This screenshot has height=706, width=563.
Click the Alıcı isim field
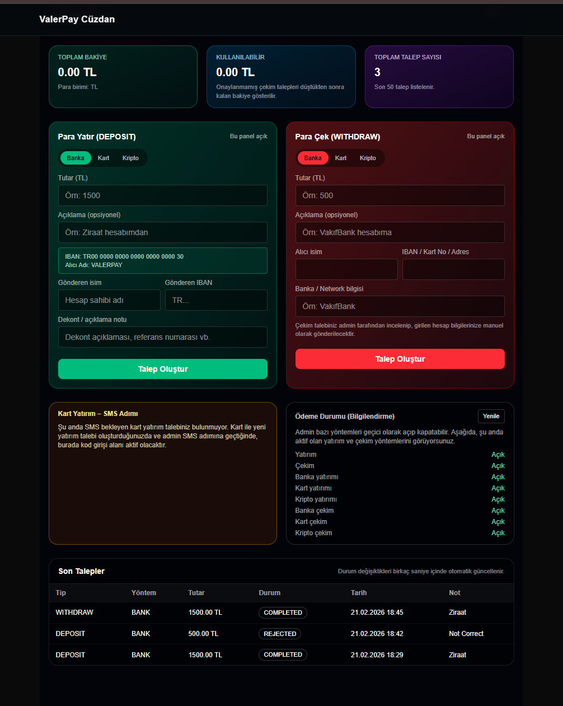(346, 269)
